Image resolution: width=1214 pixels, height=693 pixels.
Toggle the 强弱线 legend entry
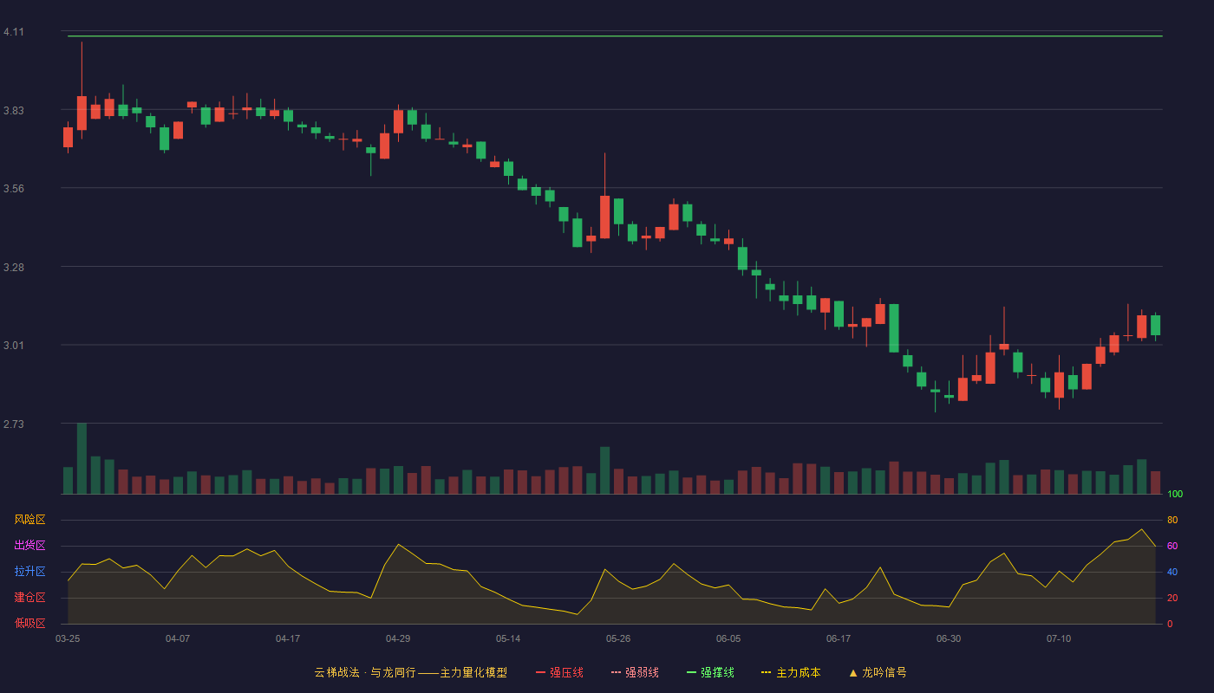tap(635, 672)
